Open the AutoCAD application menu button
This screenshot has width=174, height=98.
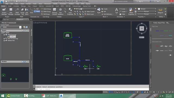coord(2,2)
